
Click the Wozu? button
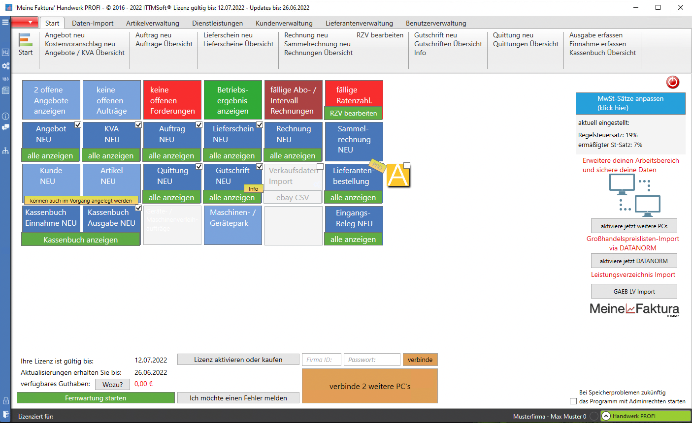(113, 384)
